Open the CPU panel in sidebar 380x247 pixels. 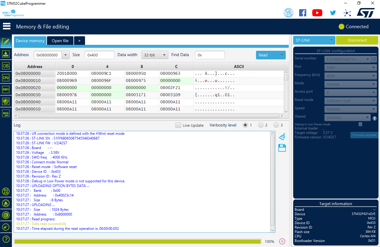(x=6, y=77)
